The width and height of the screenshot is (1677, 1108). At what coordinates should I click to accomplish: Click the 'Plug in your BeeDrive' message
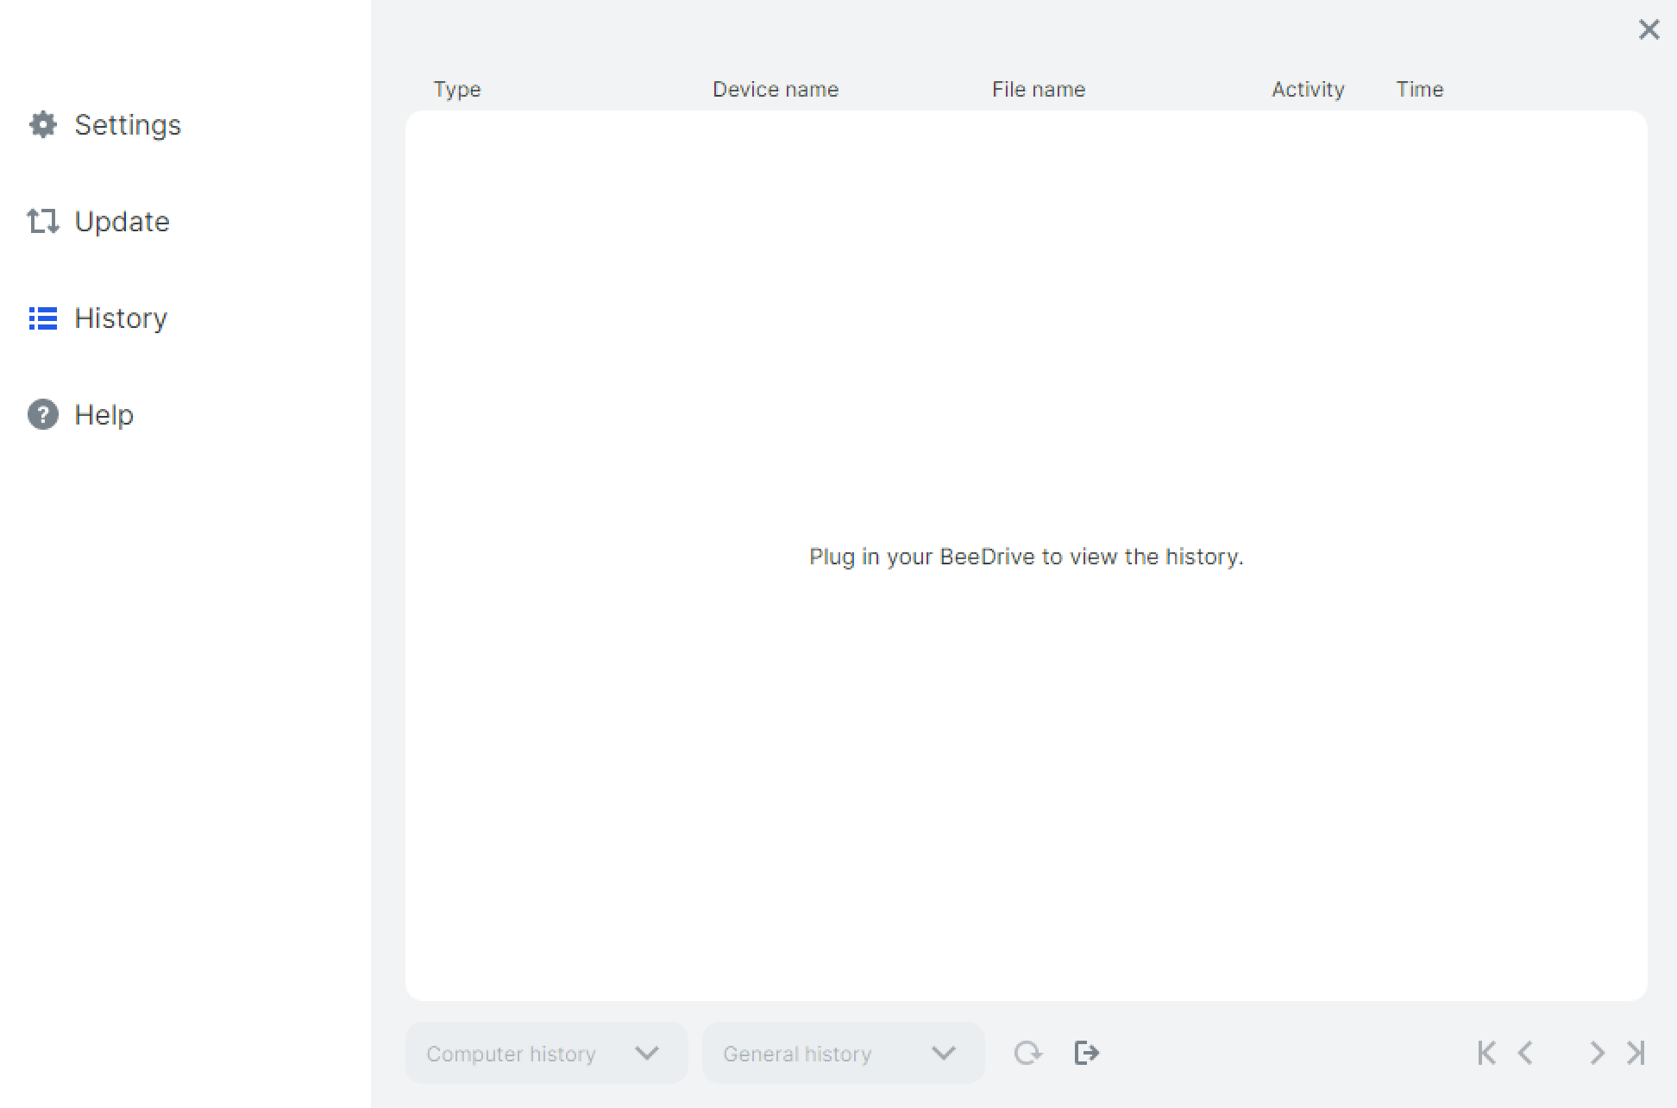click(1027, 557)
